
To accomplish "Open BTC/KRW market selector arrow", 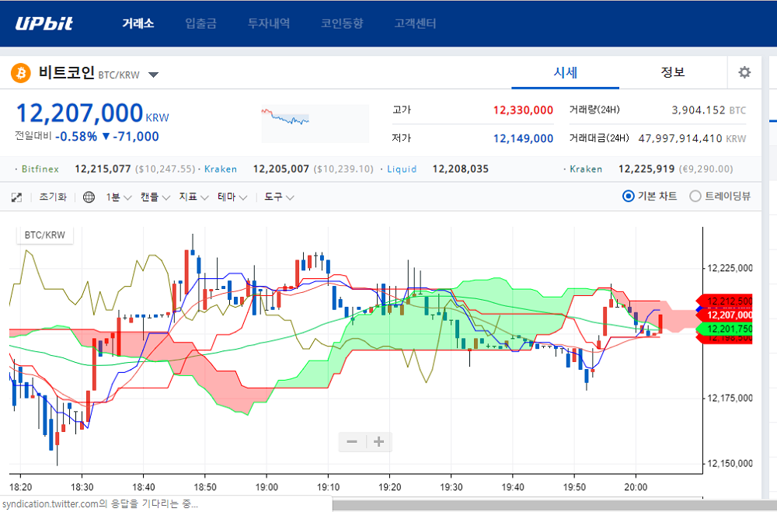I will pyautogui.click(x=154, y=75).
